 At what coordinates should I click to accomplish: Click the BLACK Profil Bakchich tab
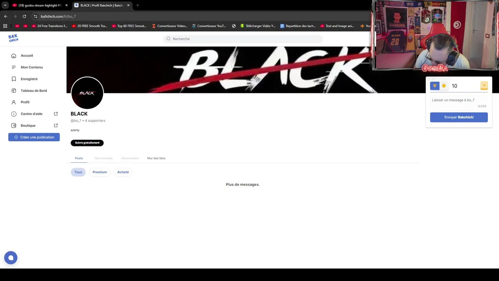coord(102,5)
